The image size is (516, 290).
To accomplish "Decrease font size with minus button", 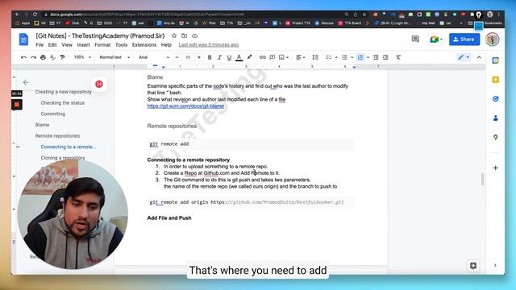I will pyautogui.click(x=177, y=57).
